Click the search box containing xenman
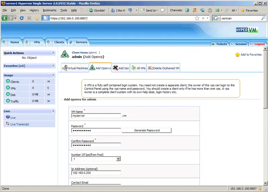 tap(240, 18)
